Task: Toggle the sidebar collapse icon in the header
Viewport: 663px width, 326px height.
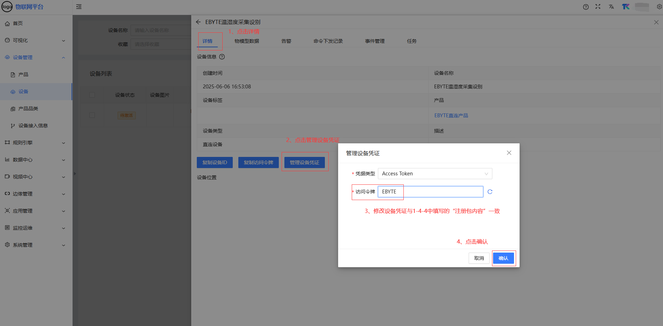Action: tap(79, 7)
